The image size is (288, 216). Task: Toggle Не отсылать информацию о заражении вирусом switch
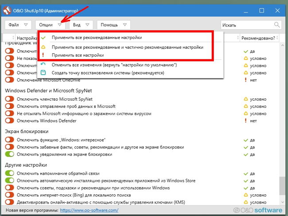point(10,114)
